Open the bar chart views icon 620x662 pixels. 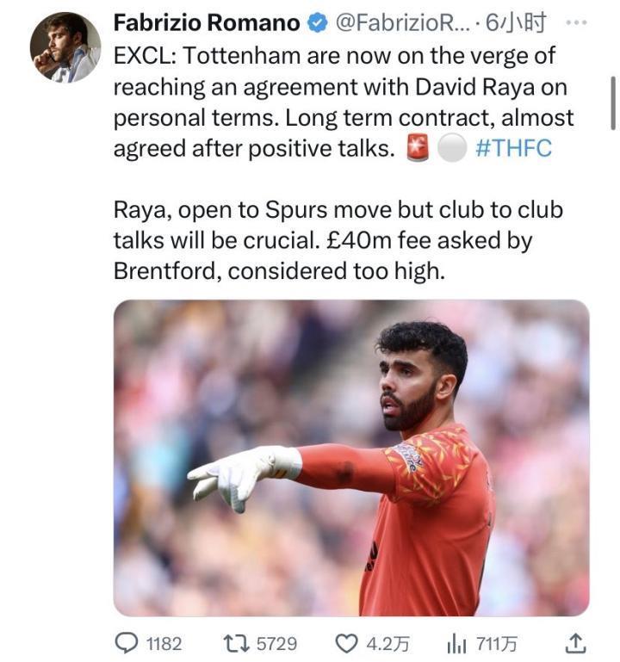click(x=455, y=643)
